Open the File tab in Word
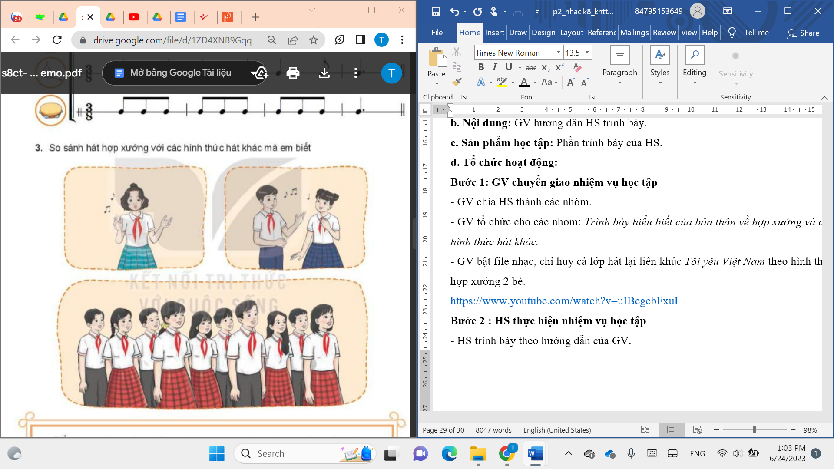Image resolution: width=834 pixels, height=469 pixels. coord(437,33)
